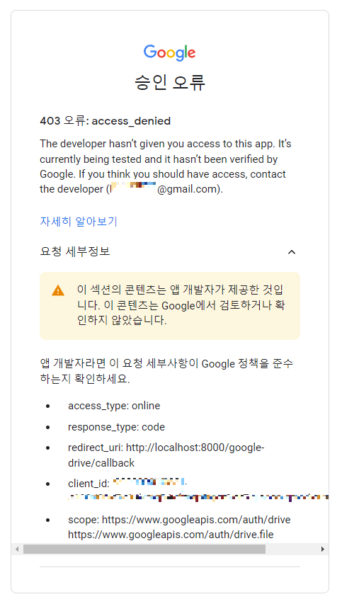The image size is (342, 604).
Task: Click the 앱 개발자라면 policy reminder text
Action: (x=166, y=371)
